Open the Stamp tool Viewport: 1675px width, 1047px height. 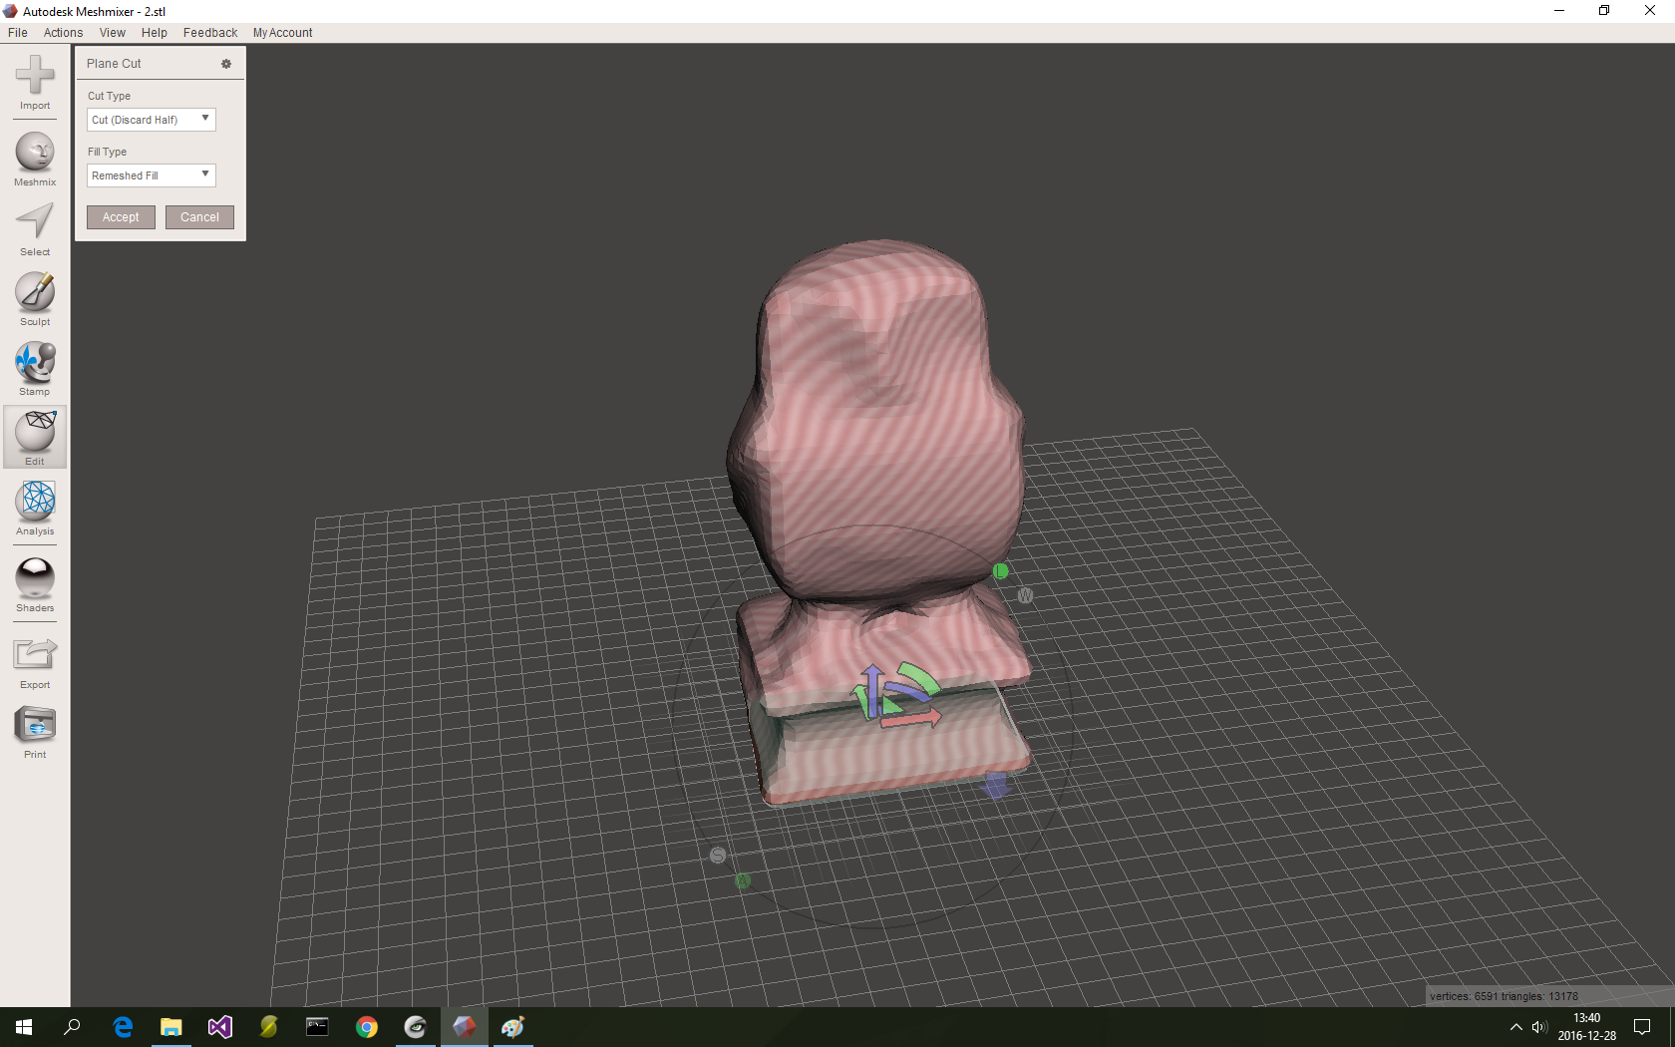coord(34,366)
